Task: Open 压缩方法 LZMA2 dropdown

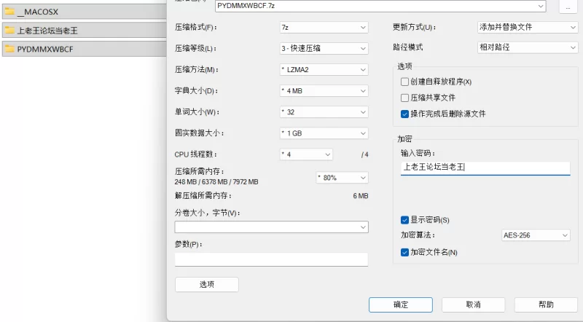Action: coord(324,69)
